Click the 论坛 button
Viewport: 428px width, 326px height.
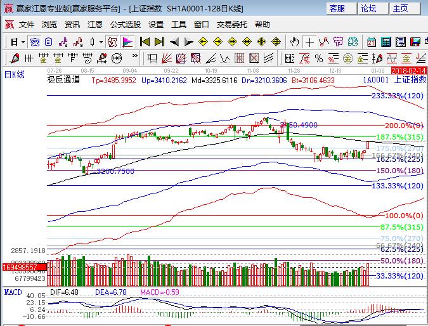(368, 8)
